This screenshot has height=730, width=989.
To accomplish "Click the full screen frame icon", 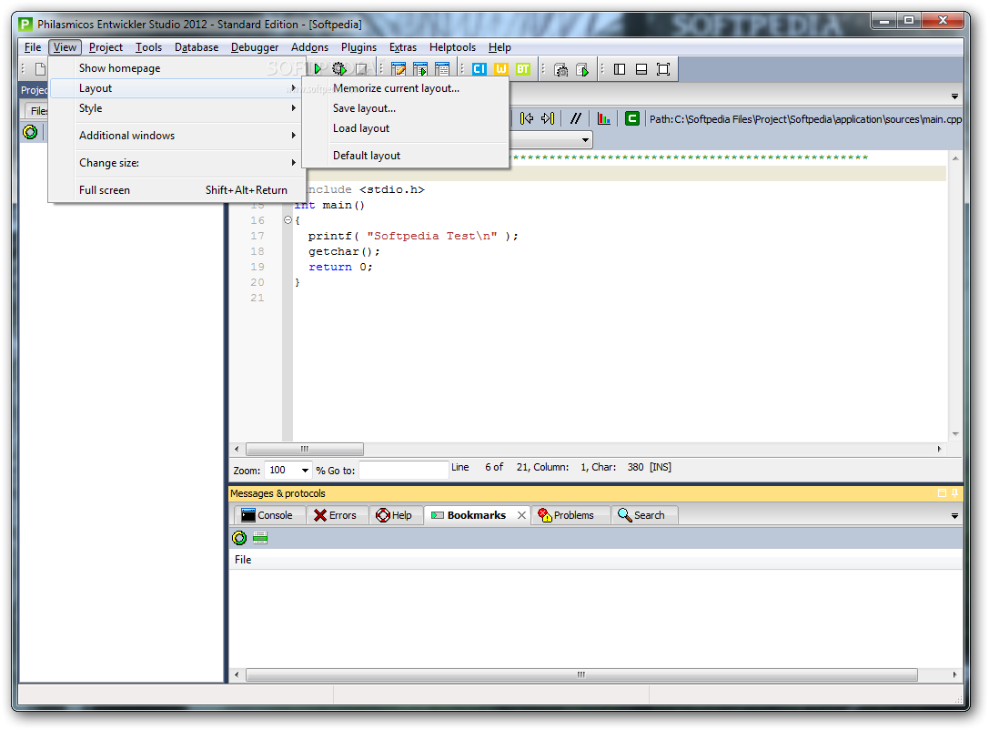I will coord(663,69).
